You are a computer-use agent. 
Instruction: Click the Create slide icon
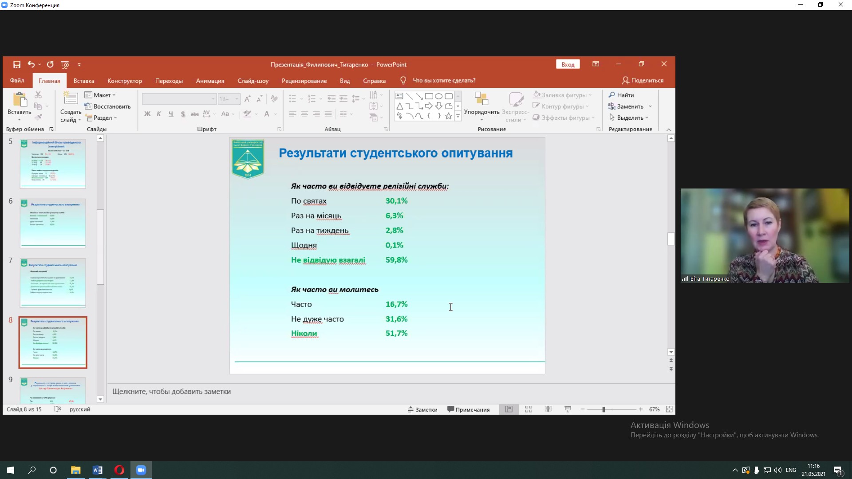(71, 98)
